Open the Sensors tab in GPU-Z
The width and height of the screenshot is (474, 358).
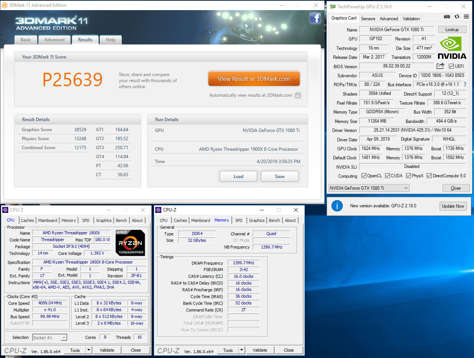(368, 19)
